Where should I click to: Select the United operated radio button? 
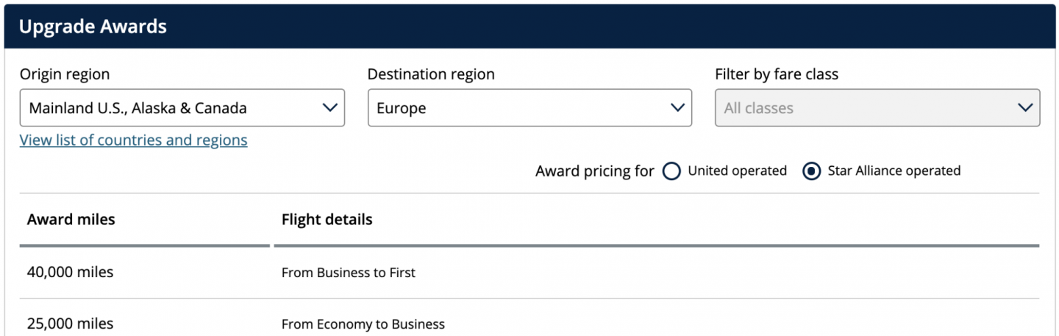point(671,171)
